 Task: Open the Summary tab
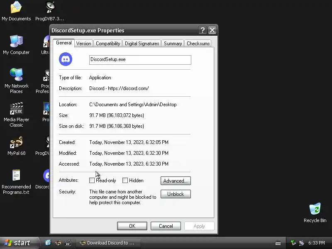pyautogui.click(x=173, y=44)
